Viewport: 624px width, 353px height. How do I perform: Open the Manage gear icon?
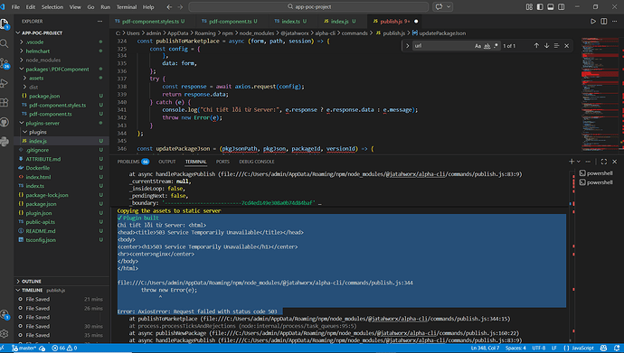[5, 333]
